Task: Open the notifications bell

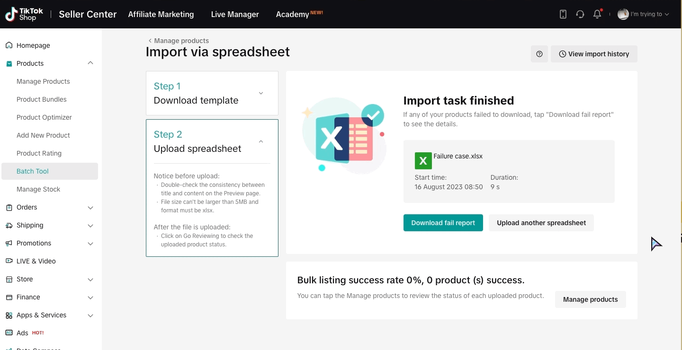Action: pyautogui.click(x=597, y=14)
